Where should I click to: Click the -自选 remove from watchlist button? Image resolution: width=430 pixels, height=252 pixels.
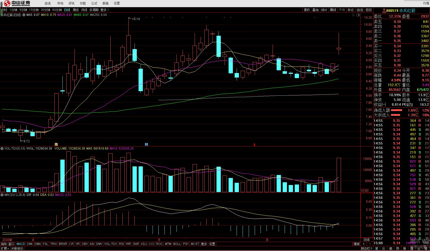coord(360,10)
